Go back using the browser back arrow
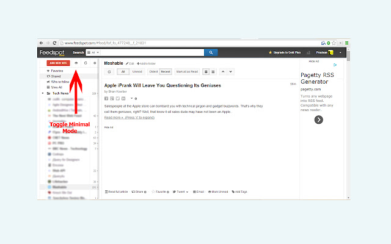The width and height of the screenshot is (391, 244). point(42,43)
